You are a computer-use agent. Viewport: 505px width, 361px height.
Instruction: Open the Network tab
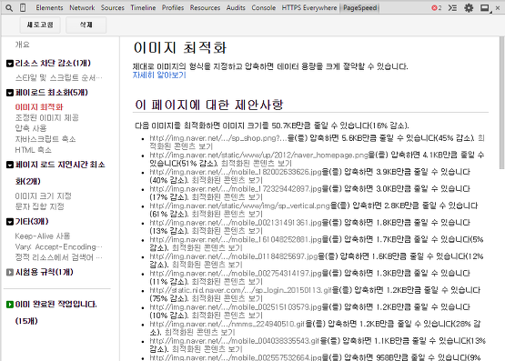(82, 7)
